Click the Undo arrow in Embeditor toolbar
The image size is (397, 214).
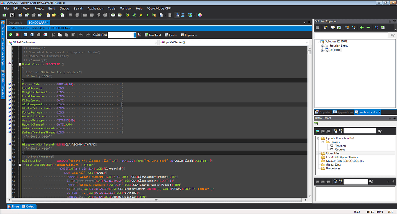pyautogui.click(x=81, y=35)
